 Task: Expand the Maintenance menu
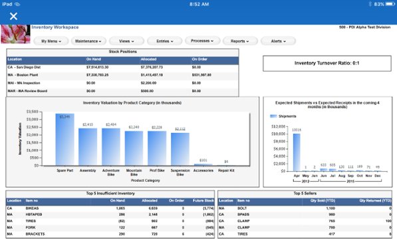click(x=88, y=41)
